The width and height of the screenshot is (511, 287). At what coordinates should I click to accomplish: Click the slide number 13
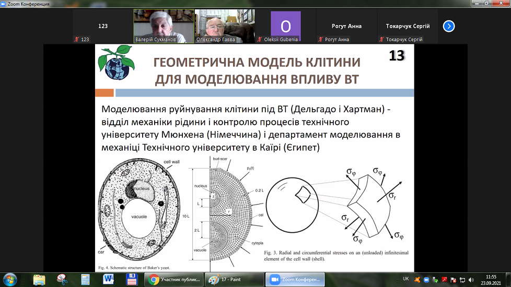[x=397, y=56]
